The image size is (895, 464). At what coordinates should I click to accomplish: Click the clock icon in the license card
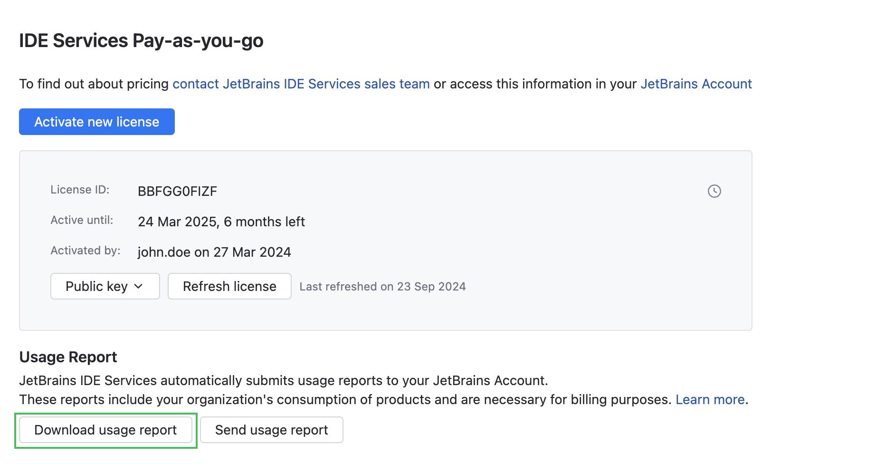click(x=715, y=191)
